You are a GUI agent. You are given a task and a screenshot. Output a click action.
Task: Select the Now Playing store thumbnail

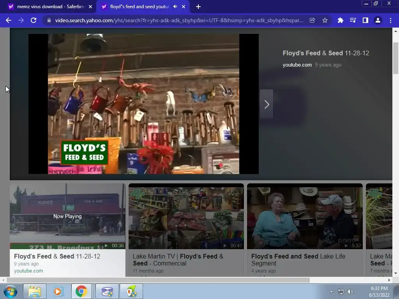point(67,216)
